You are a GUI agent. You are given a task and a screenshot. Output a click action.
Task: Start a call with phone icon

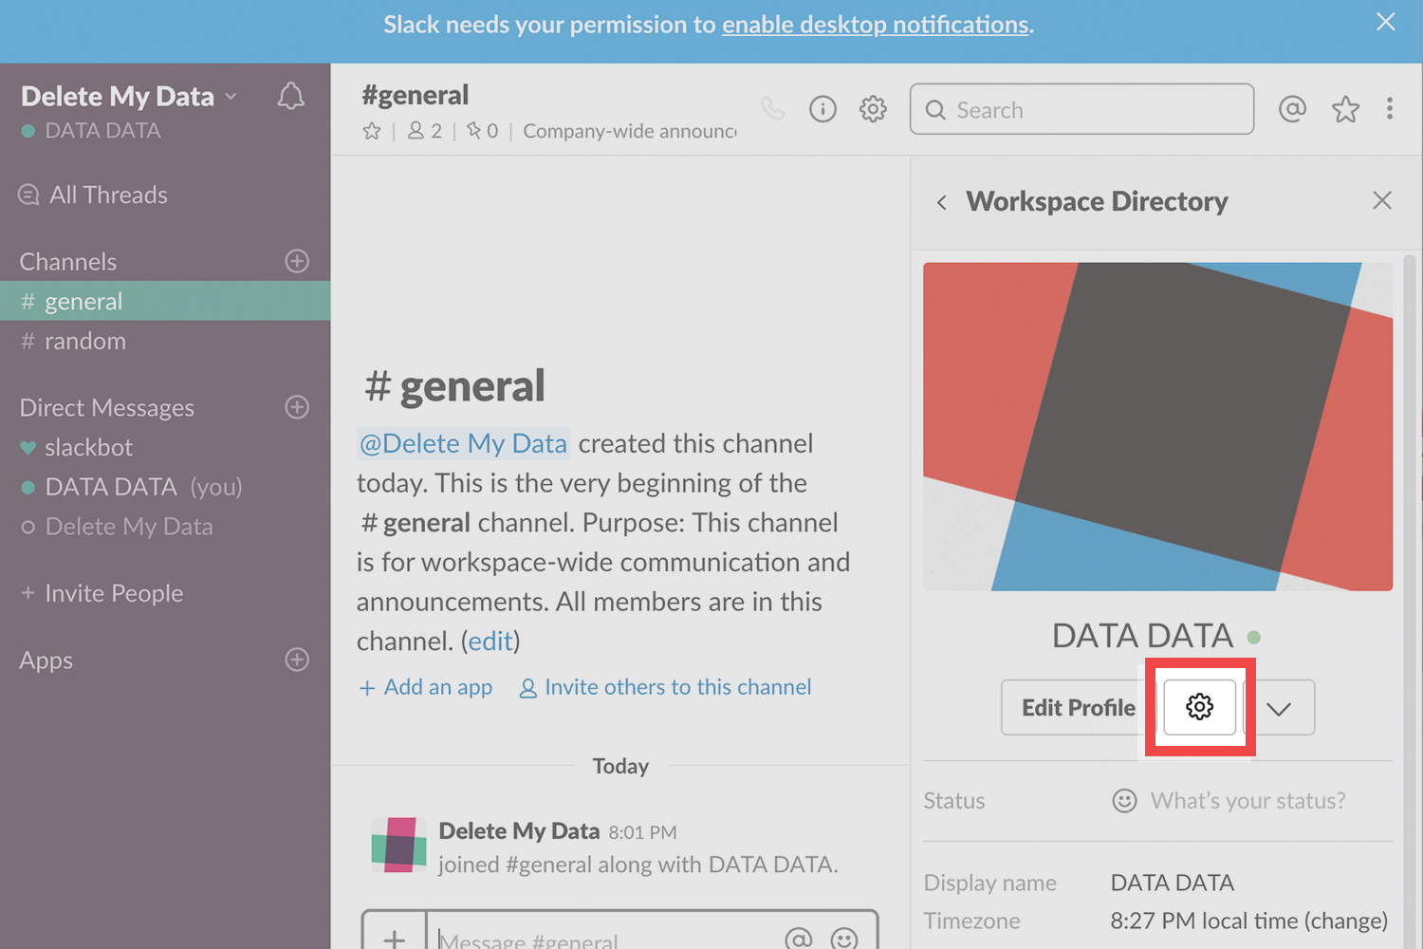click(773, 109)
